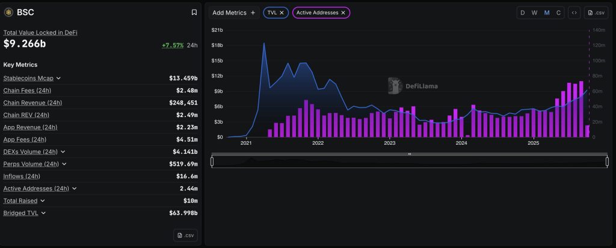Select the Monthly interval tab
The width and height of the screenshot is (616, 248).
point(547,13)
